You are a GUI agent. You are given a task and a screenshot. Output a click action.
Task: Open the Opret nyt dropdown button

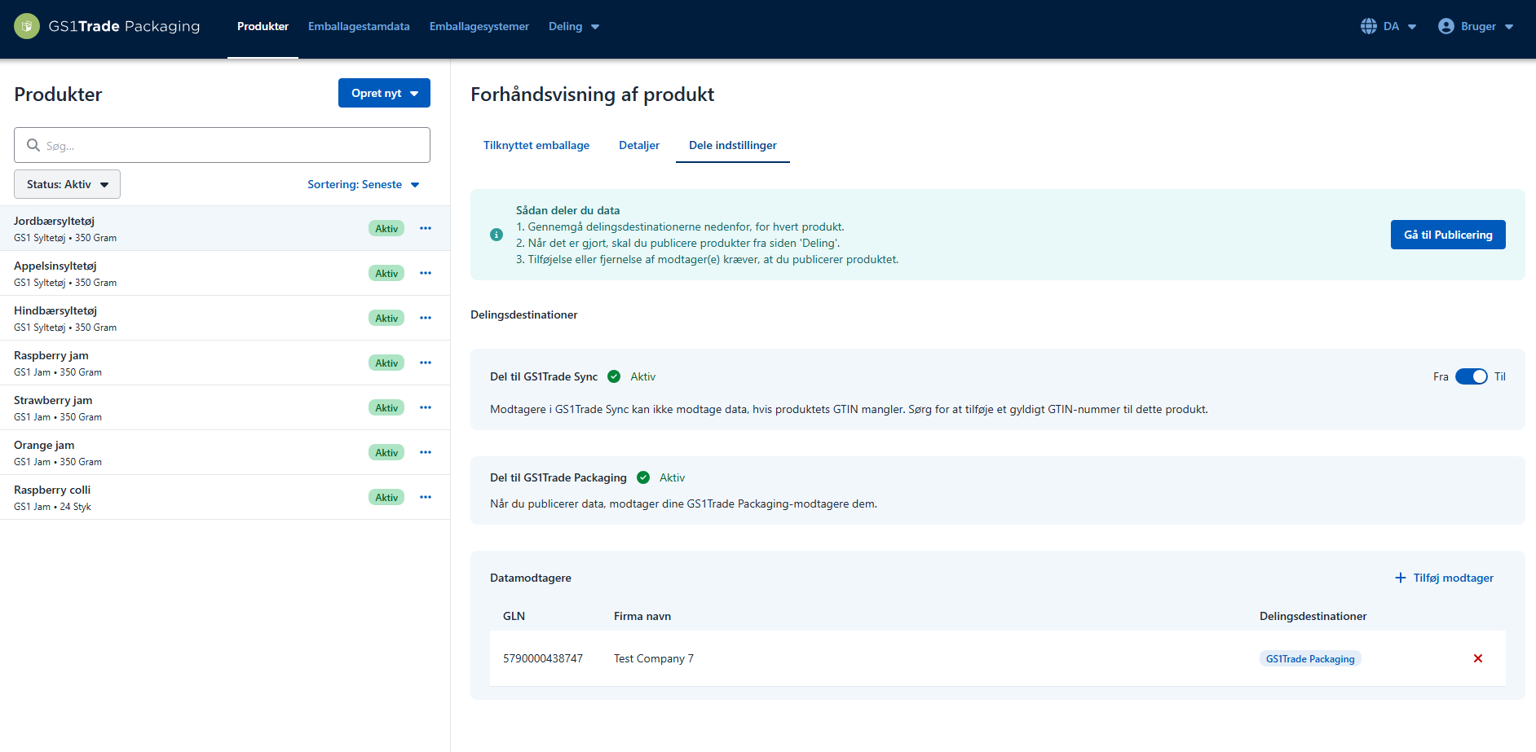pyautogui.click(x=384, y=93)
